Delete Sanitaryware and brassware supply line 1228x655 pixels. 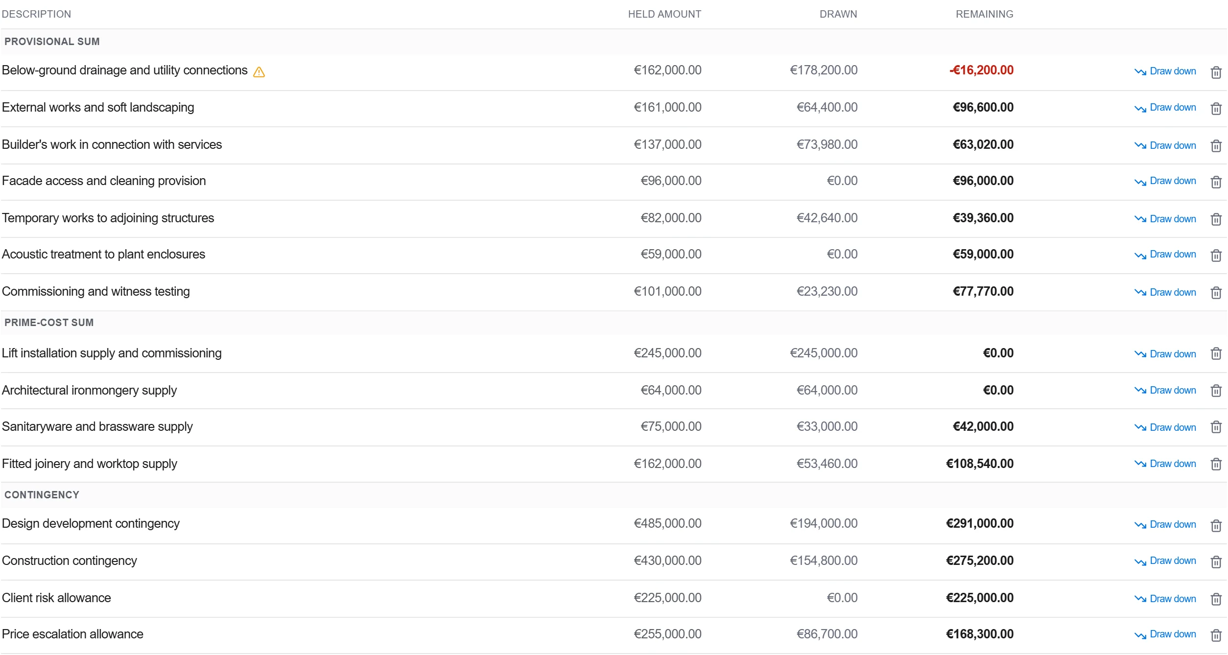coord(1216,427)
